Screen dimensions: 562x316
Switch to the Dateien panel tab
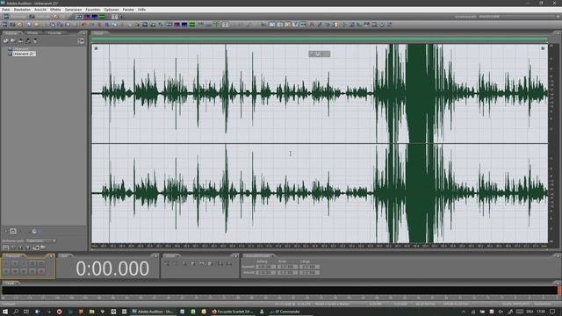(11, 33)
